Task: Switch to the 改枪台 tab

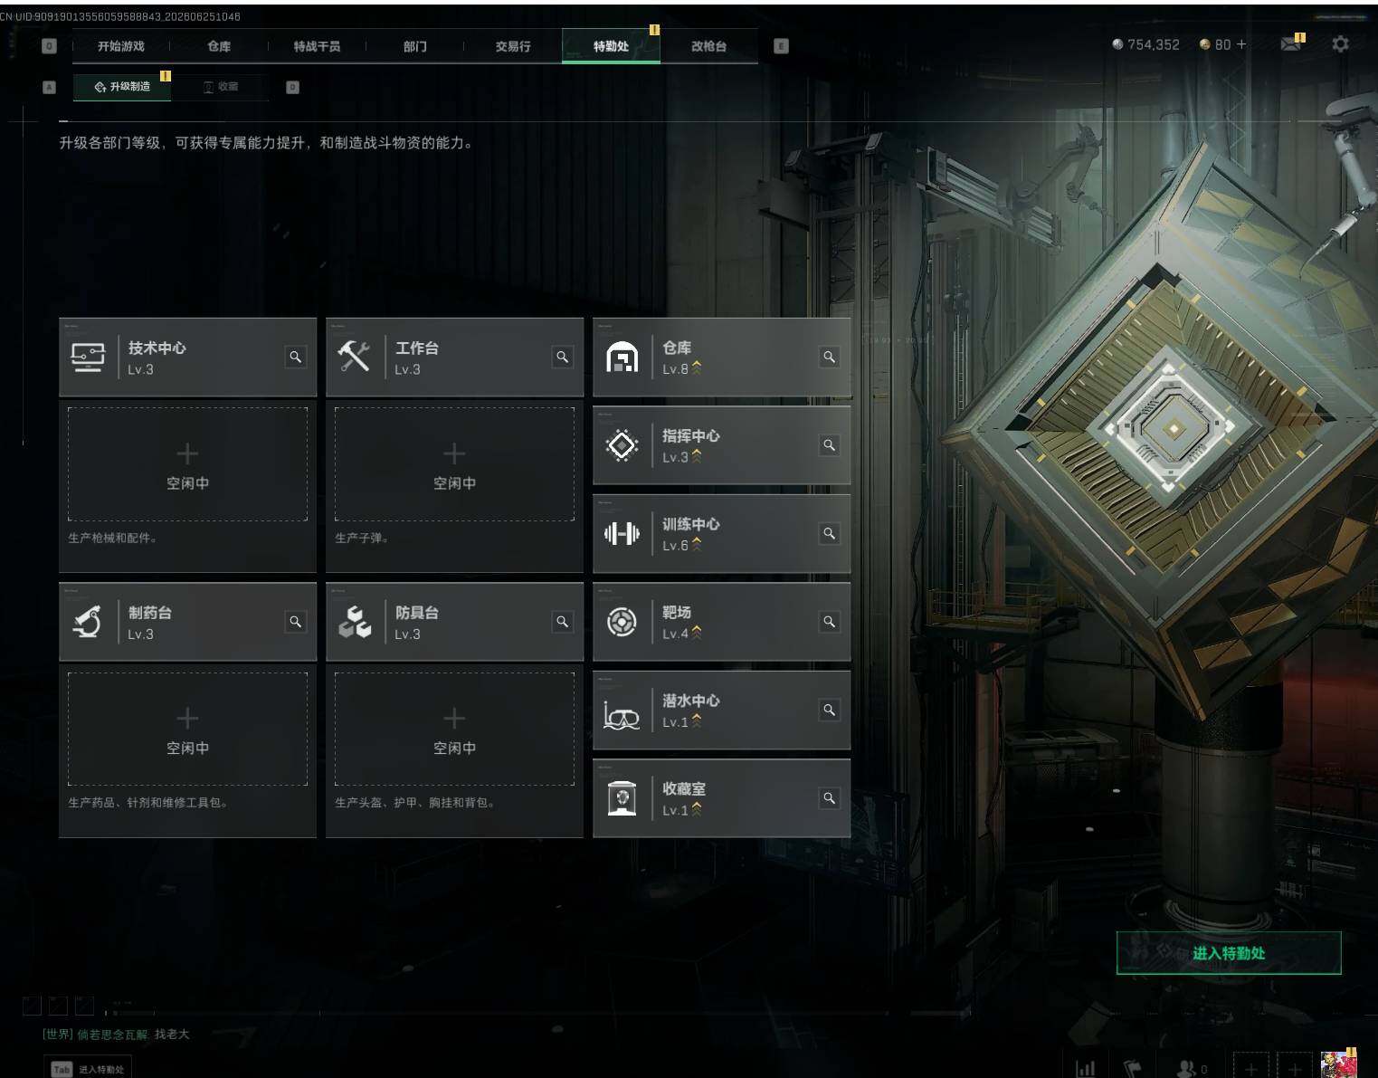Action: click(708, 46)
